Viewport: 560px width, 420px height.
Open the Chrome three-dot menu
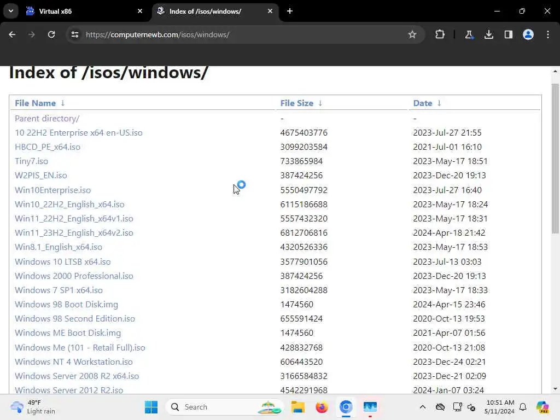[548, 34]
